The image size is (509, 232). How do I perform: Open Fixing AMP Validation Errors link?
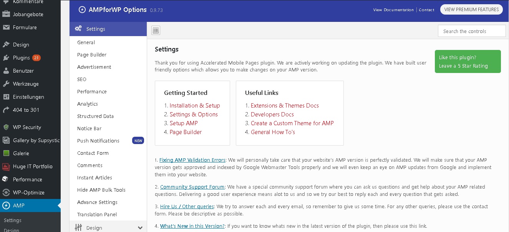pos(192,160)
